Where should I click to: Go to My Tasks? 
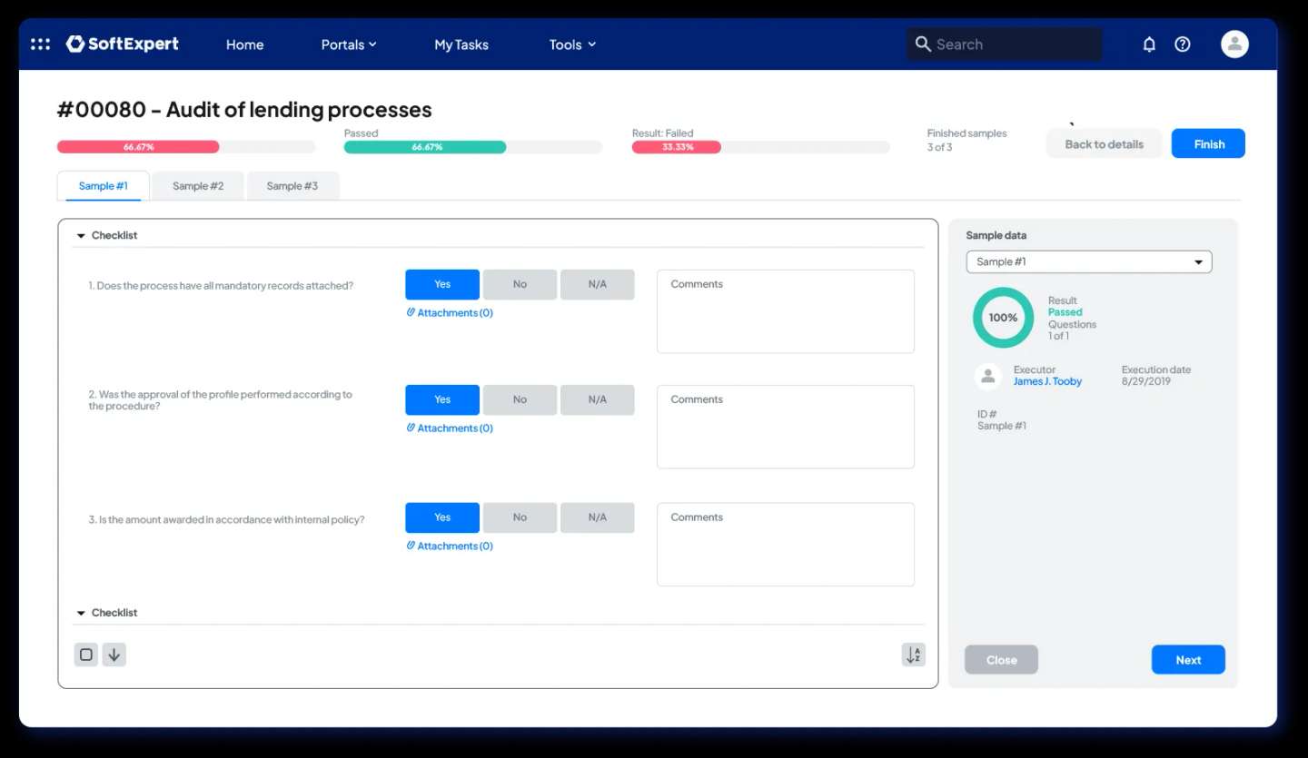click(461, 44)
